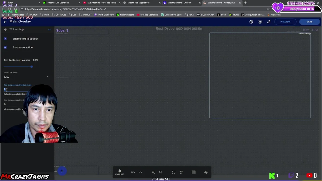
Task: Open the Kick Dashboard bookmark
Action: [x=125, y=15]
